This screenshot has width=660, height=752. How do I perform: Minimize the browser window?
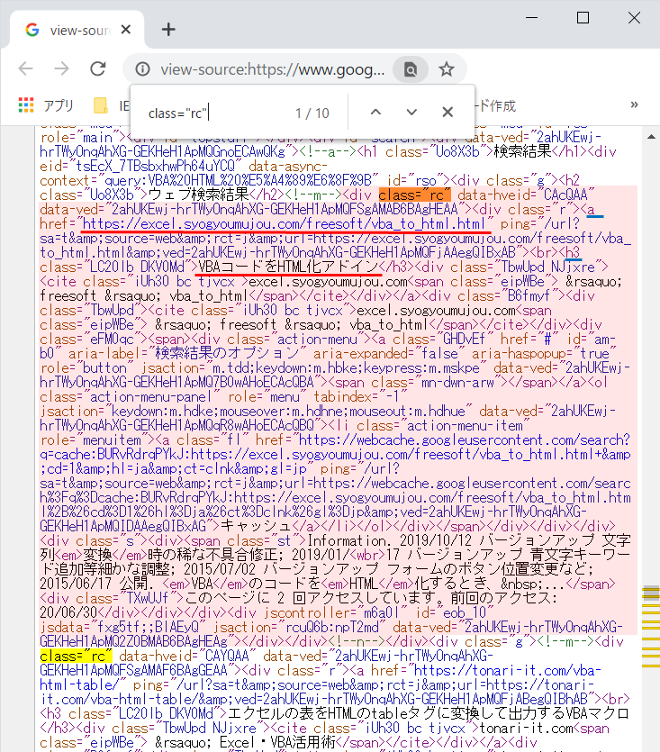tap(531, 18)
